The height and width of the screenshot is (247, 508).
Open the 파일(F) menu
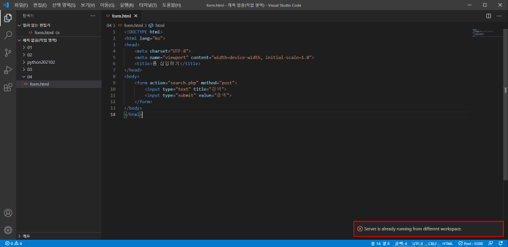click(x=21, y=5)
